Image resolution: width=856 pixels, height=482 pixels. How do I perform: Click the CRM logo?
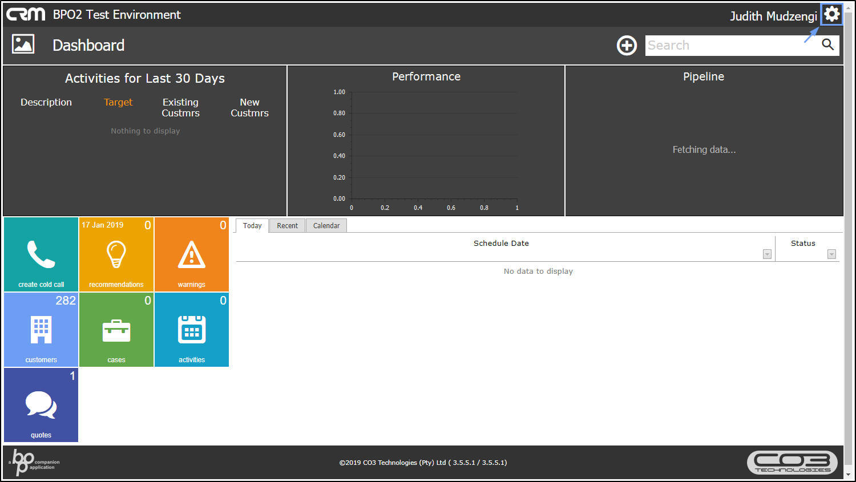pyautogui.click(x=26, y=14)
